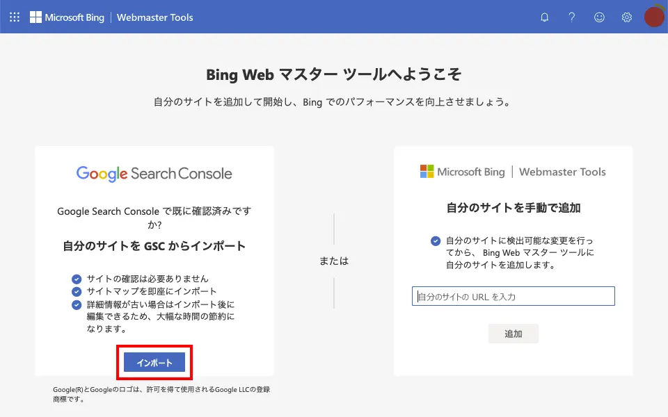Open the app launcher grid in top-left corner
Image resolution: width=668 pixels, height=417 pixels.
(14, 17)
